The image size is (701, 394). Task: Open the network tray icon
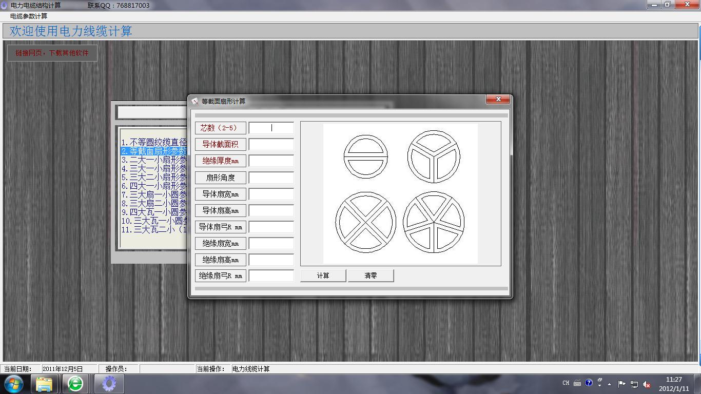[634, 384]
